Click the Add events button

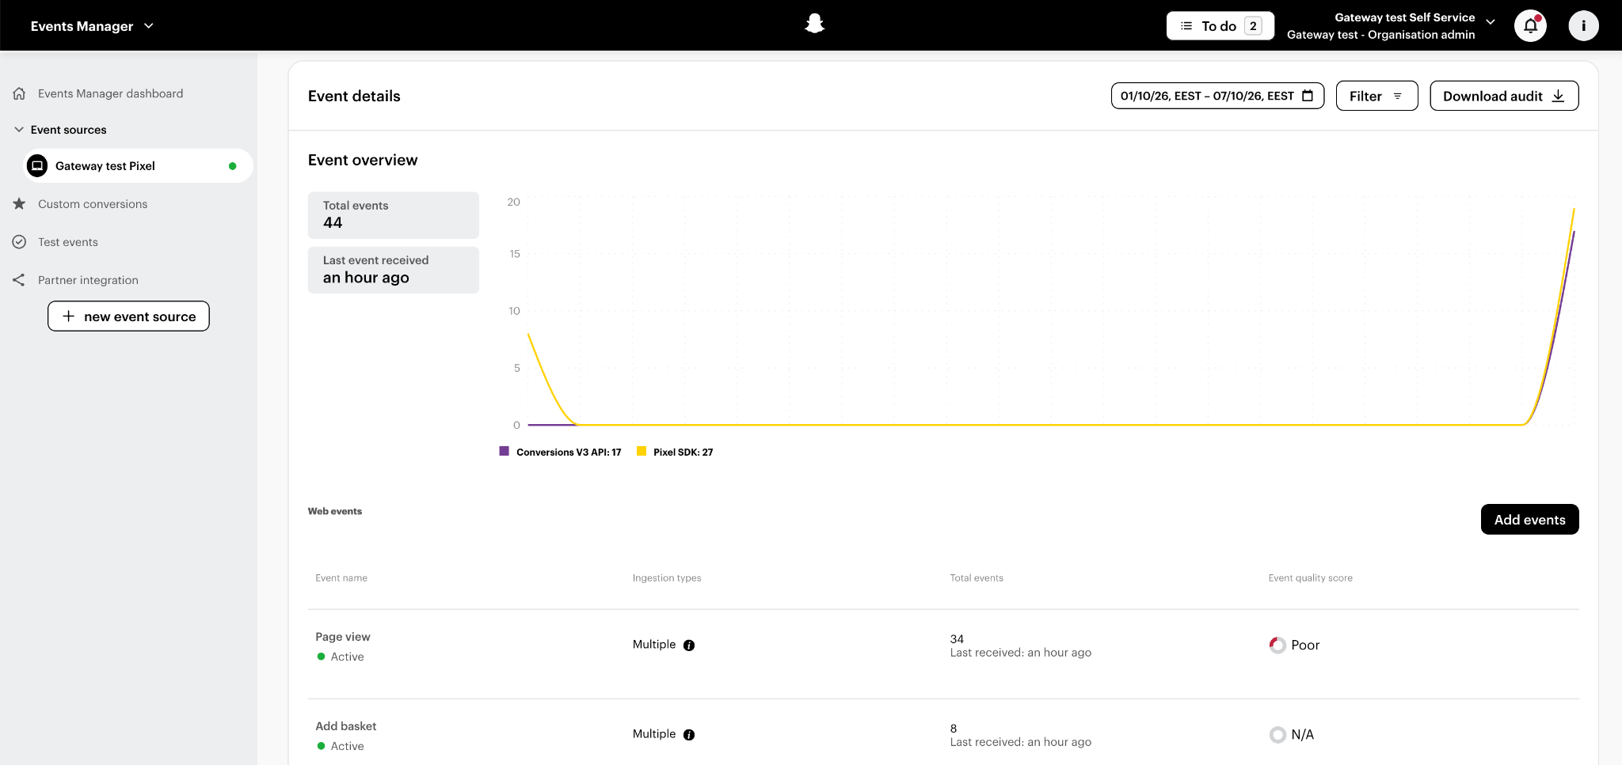point(1529,520)
